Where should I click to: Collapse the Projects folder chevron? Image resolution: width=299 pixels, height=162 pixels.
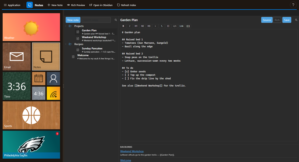(x=66, y=26)
